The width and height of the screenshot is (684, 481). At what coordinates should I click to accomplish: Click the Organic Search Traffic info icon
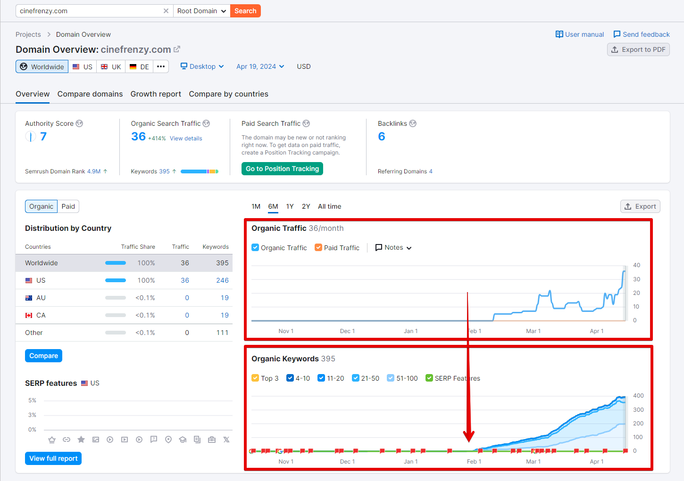(206, 123)
